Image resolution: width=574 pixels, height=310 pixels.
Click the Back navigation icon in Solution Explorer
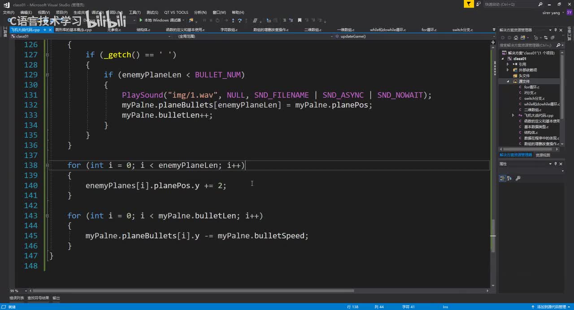(x=503, y=38)
